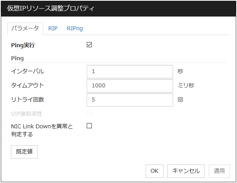Open the RIP tab
Image resolution: width=237 pixels, height=183 pixels.
tap(53, 28)
